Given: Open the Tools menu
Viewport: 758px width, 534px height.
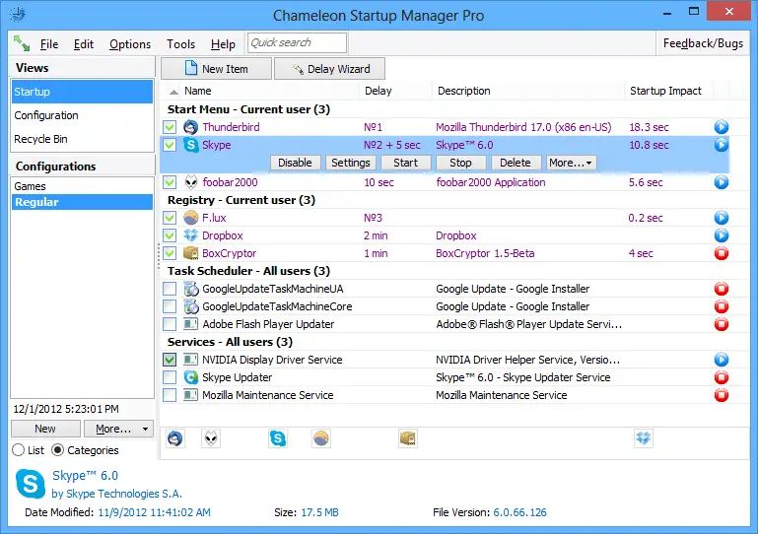Looking at the screenshot, I should 180,44.
